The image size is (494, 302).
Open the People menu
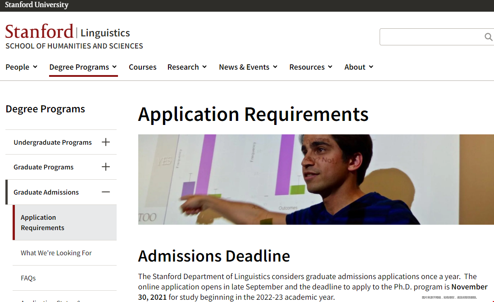(x=17, y=67)
